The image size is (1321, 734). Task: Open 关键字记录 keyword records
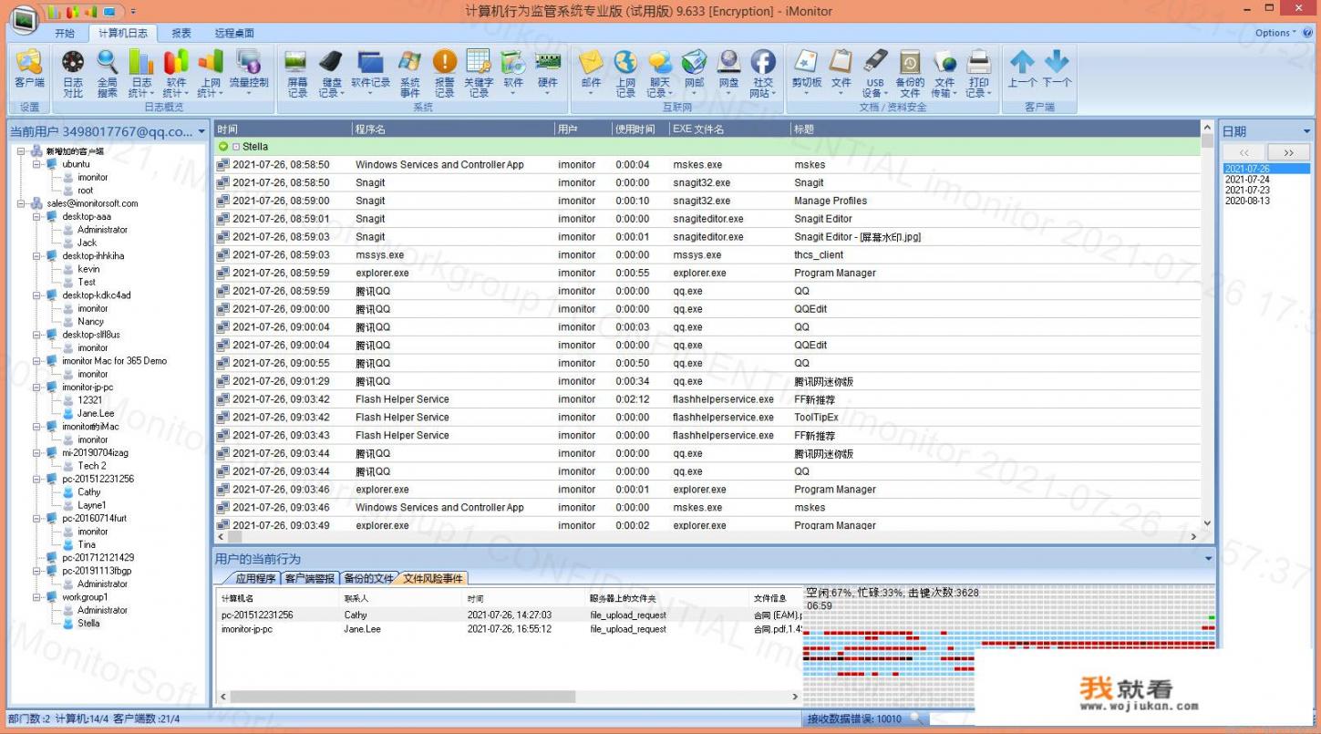tap(479, 72)
